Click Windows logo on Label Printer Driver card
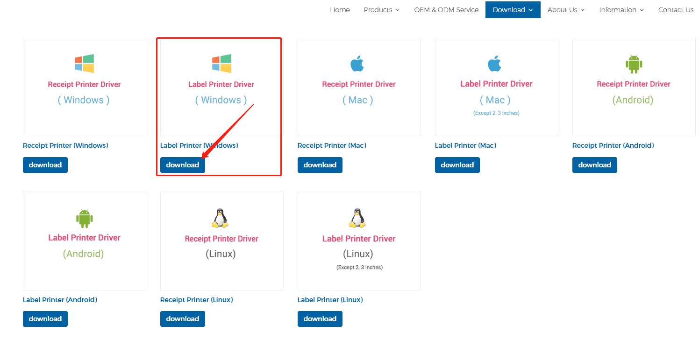Image resolution: width=699 pixels, height=338 pixels. 221,64
